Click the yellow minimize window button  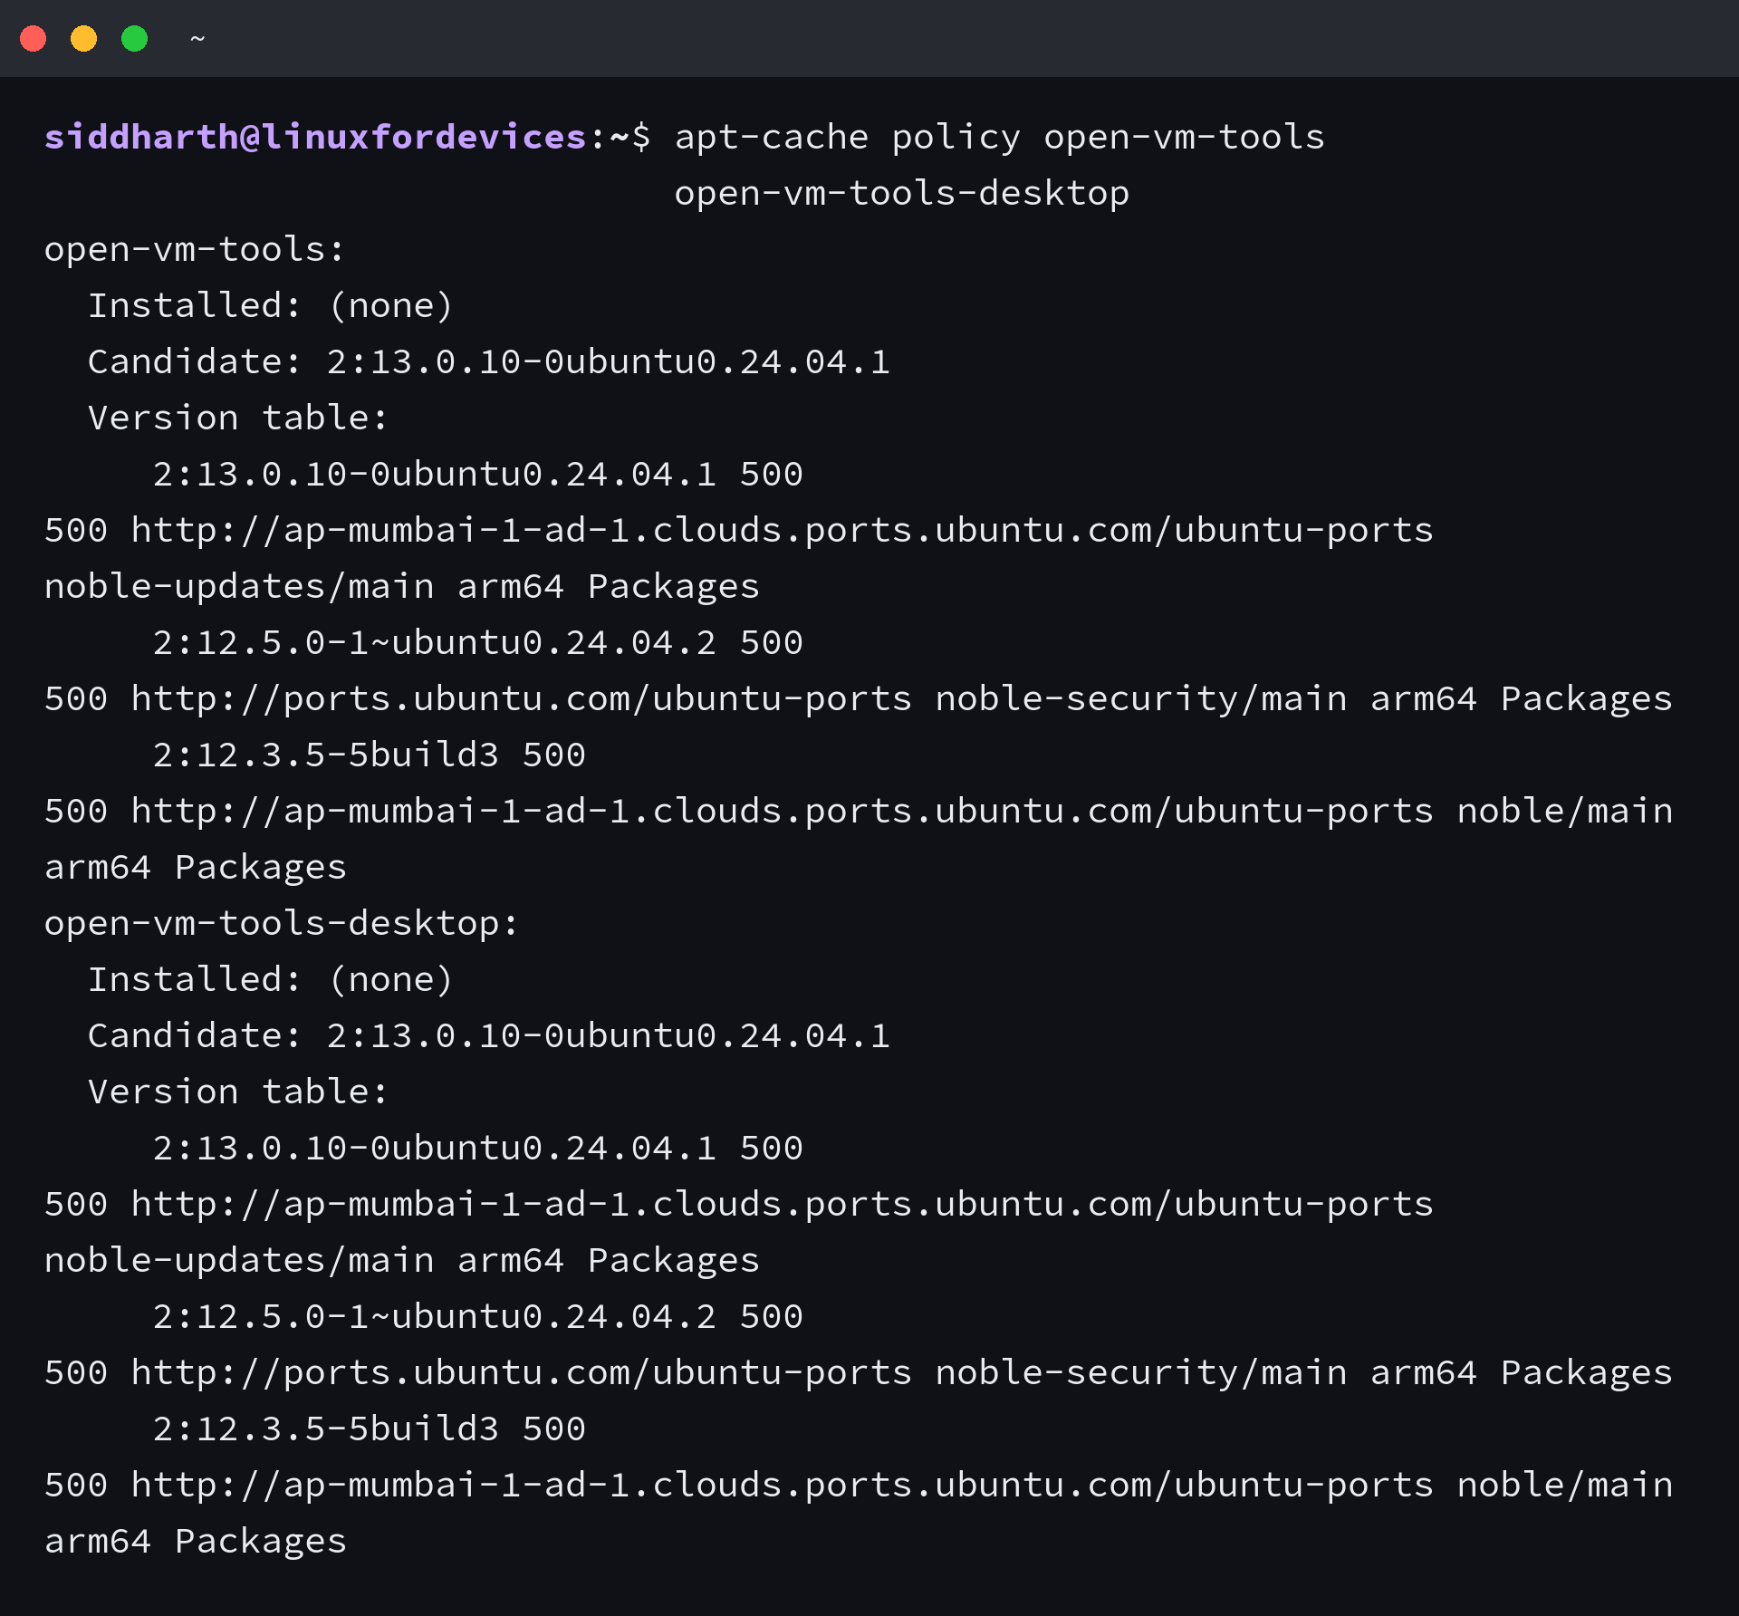[x=84, y=39]
